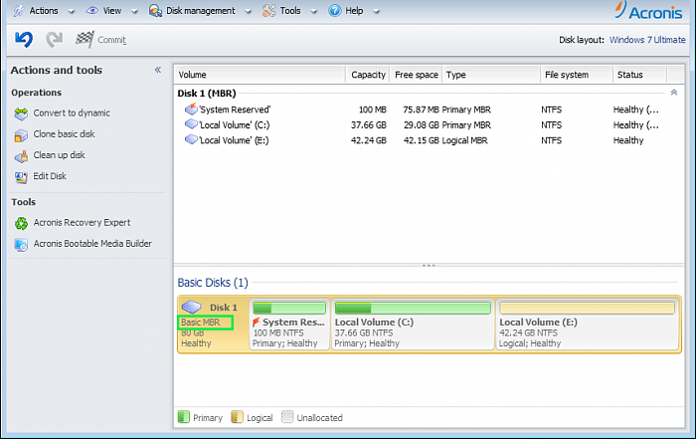Viewport: 696px width, 439px height.
Task: Change disk layout Windows 7 Ultimate link
Action: (x=647, y=40)
